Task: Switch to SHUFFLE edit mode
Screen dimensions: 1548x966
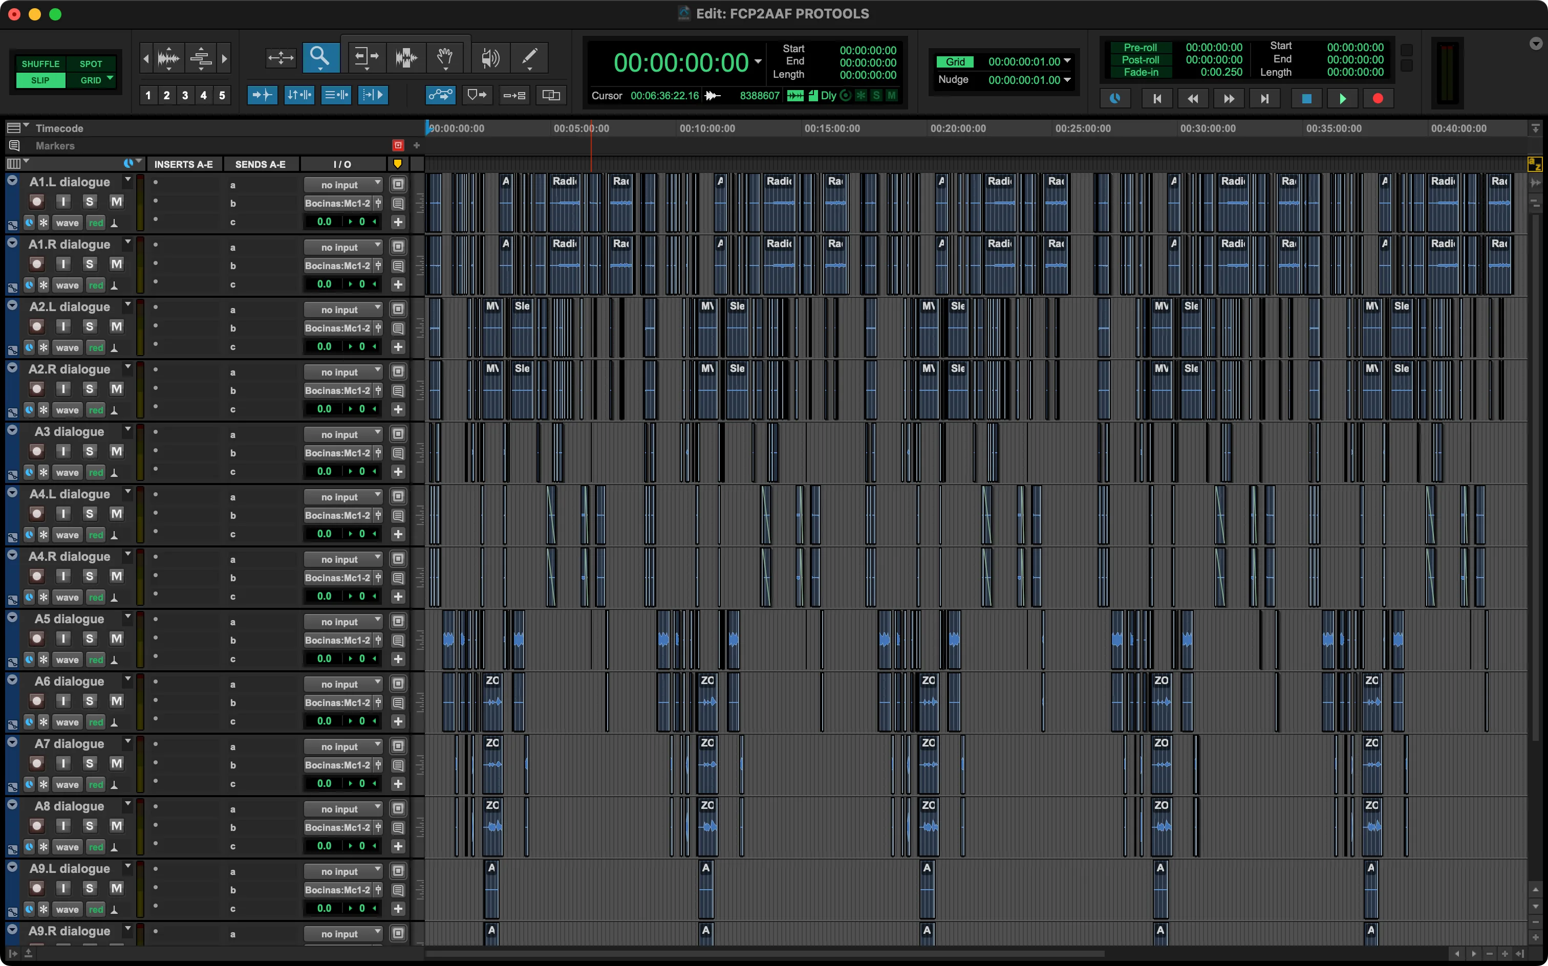Action: (x=40, y=64)
